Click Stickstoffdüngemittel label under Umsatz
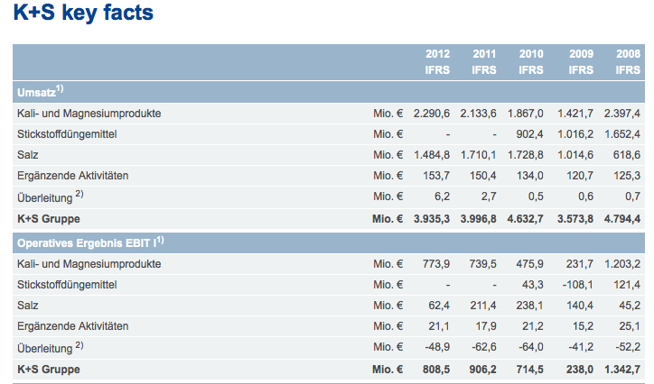 pyautogui.click(x=67, y=134)
